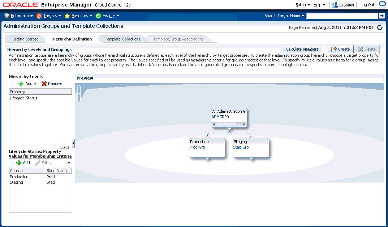Viewport: 388px width, 227px height.
Task: Select the Production criteria row
Action: (40, 177)
